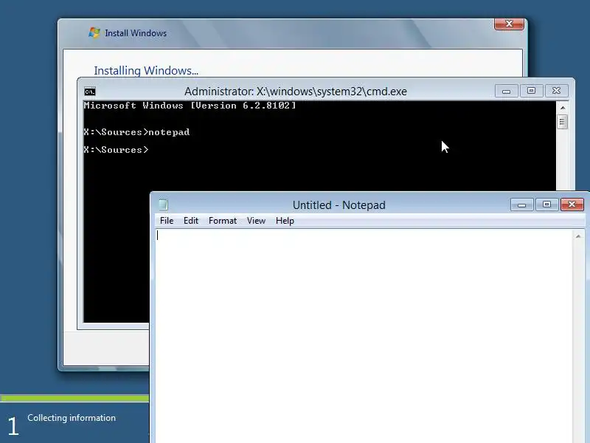Click the Notepad scrollbar up arrow

tap(578, 236)
